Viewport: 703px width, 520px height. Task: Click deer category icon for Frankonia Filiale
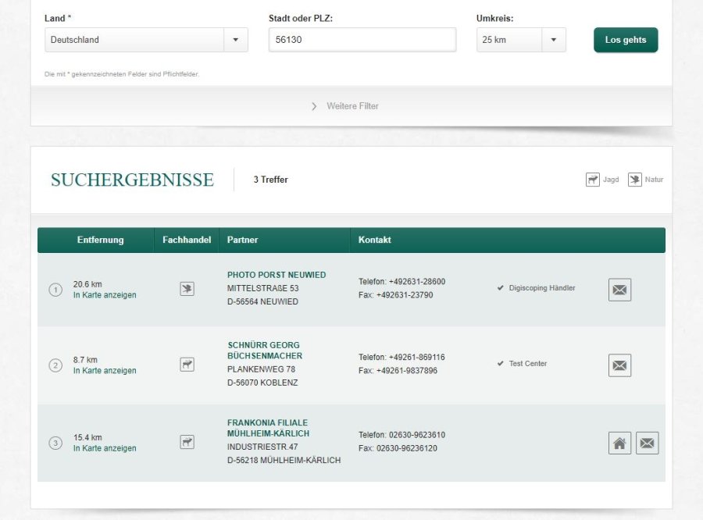[x=187, y=443]
